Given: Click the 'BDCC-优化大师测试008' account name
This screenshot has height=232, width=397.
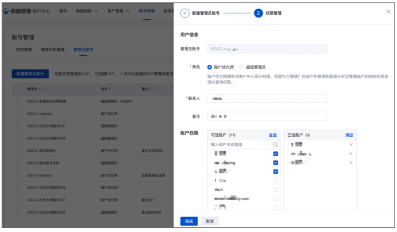Looking at the screenshot, I should 46,188.
